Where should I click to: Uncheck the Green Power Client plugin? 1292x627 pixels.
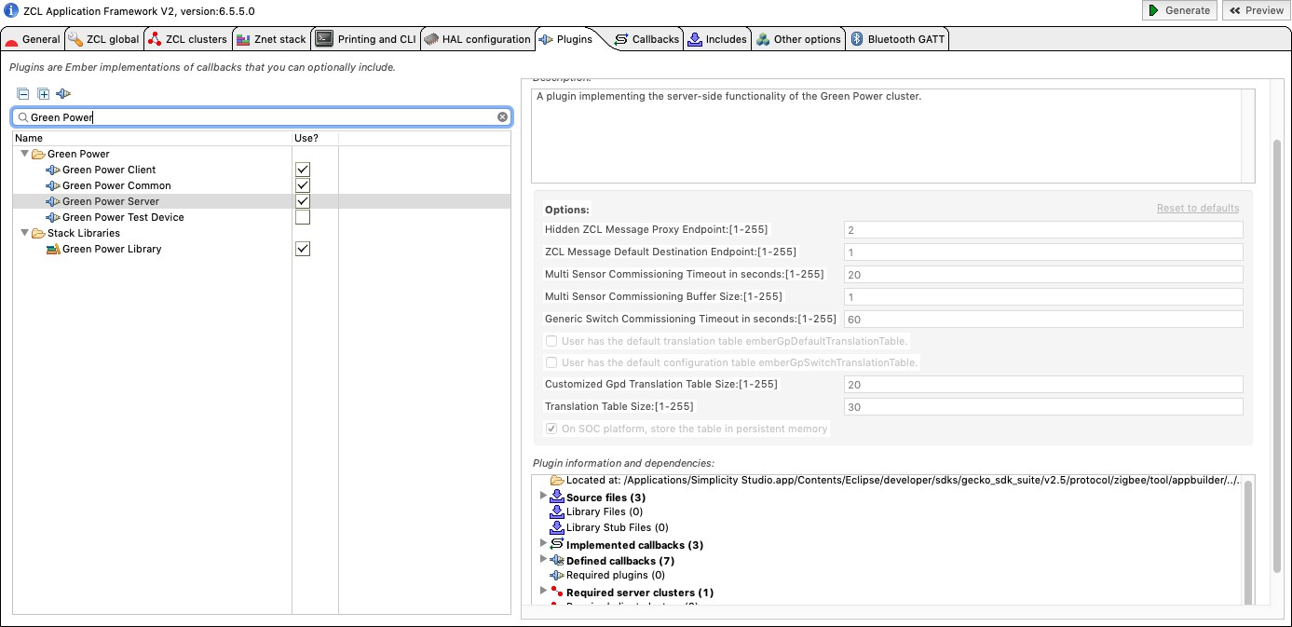coord(303,170)
